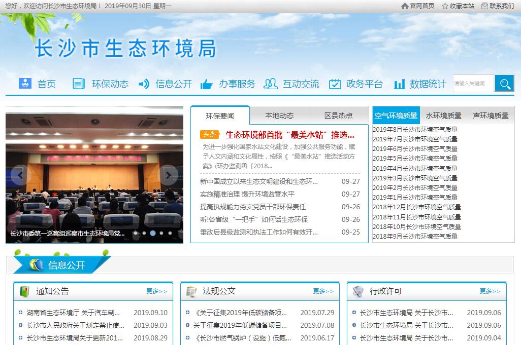Select the first carousel dot
Screen dimensions: 521x345
[136, 234]
